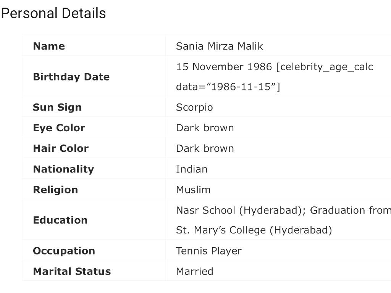Click the Dark brown eye color value
The height and width of the screenshot is (293, 391).
(205, 128)
